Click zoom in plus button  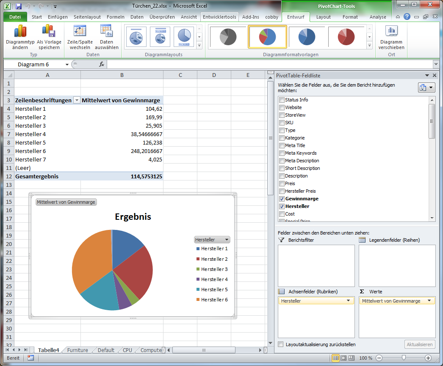pyautogui.click(x=428, y=358)
